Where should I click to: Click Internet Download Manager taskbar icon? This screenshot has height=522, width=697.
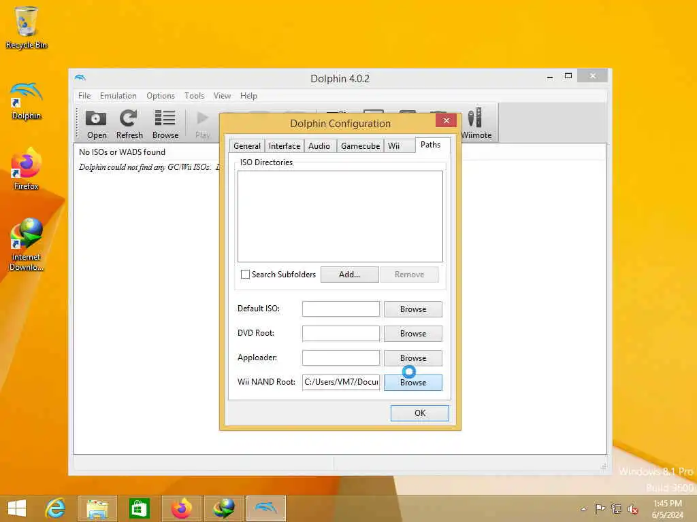coord(223,508)
